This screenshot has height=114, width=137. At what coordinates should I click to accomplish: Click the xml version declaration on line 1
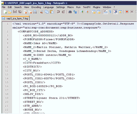point(46,24)
